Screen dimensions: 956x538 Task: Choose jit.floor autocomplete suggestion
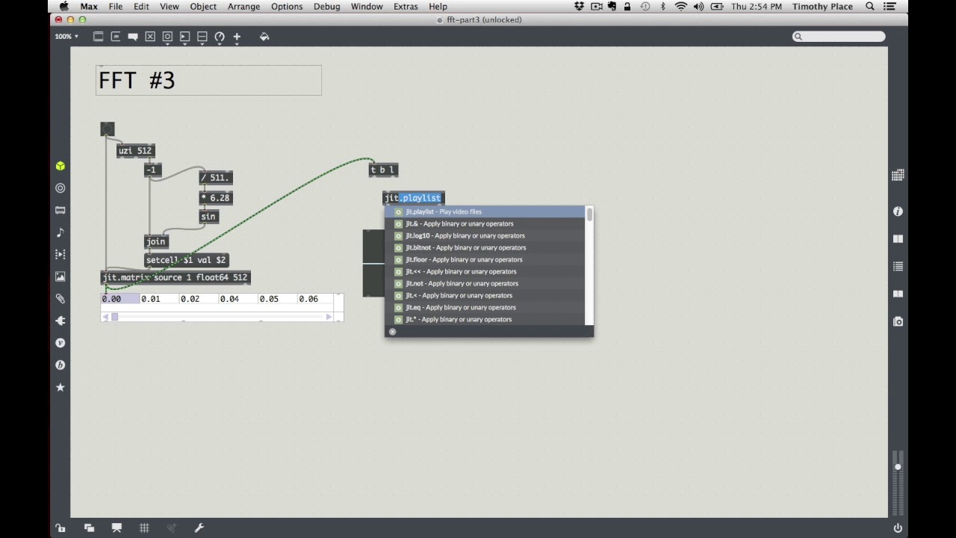pyautogui.click(x=486, y=259)
